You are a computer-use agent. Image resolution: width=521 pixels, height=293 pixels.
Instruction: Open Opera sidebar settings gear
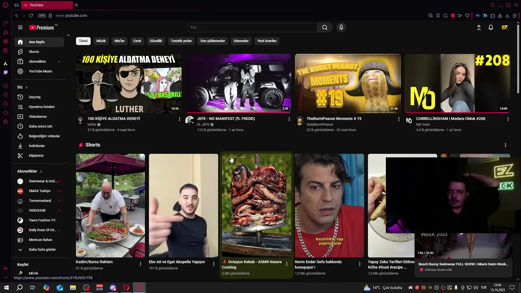point(6,122)
